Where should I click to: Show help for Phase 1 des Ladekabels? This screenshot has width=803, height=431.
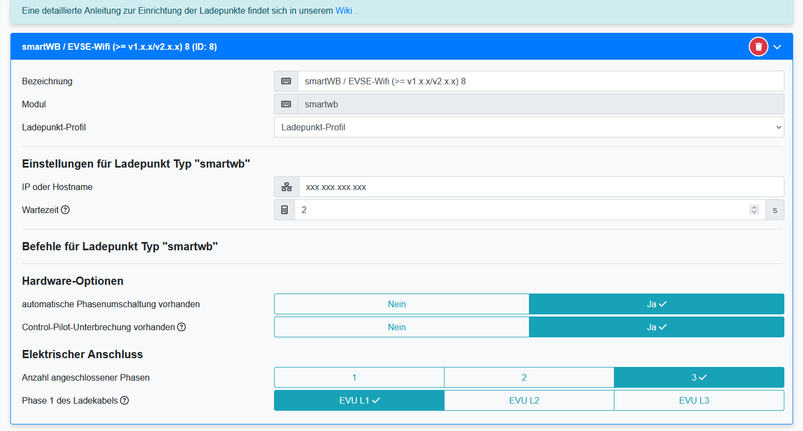coord(124,400)
